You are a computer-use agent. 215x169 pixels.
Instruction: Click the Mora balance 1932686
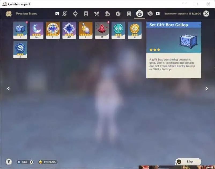click(48, 162)
